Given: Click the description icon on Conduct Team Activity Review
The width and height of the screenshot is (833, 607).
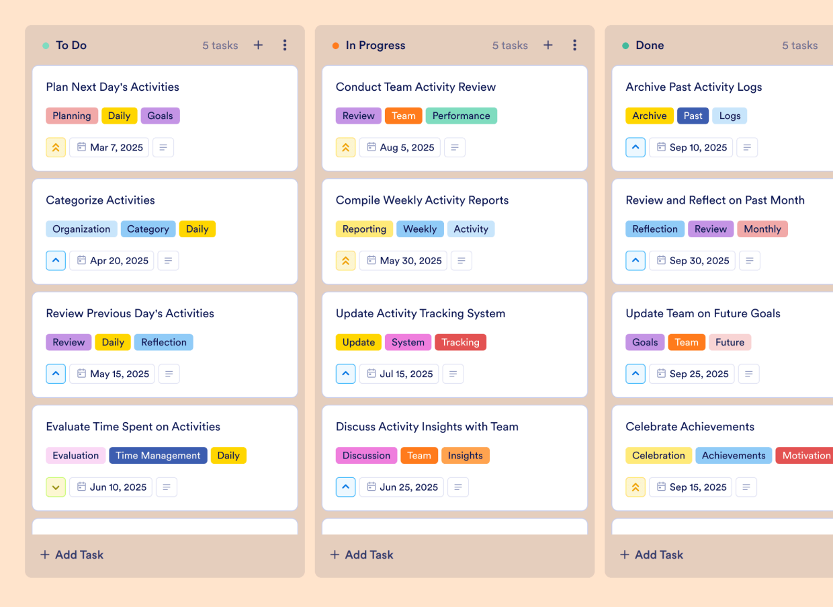Looking at the screenshot, I should pyautogui.click(x=455, y=147).
